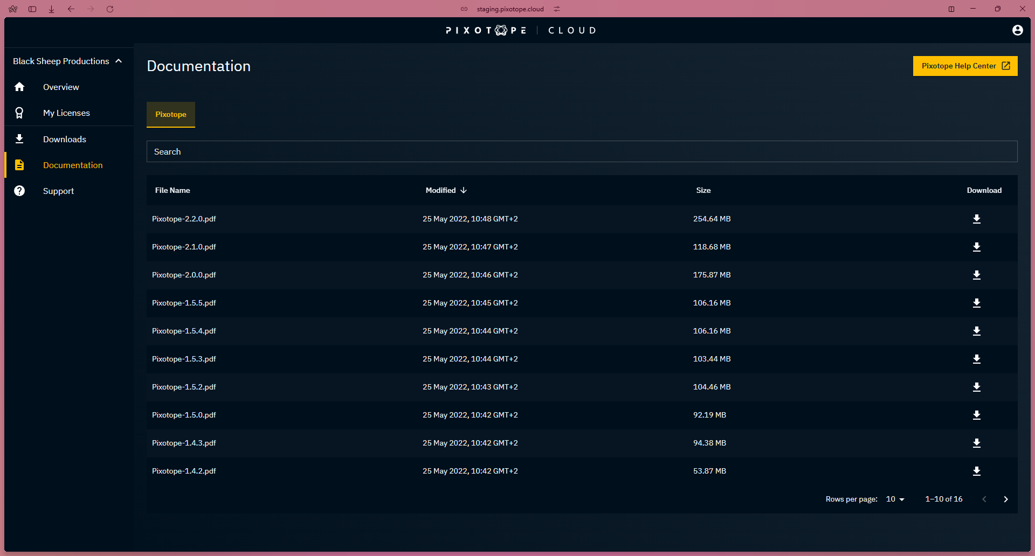Download the Pixotope-1.5.5.pdf file

click(x=976, y=303)
